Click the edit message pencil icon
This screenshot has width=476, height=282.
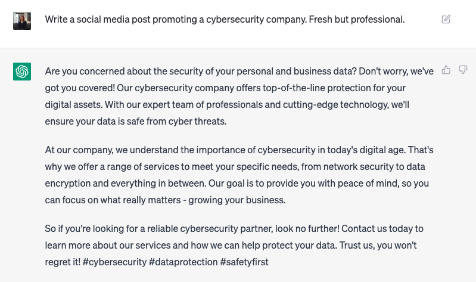[x=446, y=20]
